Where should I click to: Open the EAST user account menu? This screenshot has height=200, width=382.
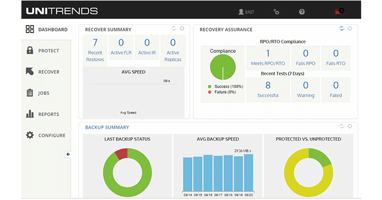pyautogui.click(x=246, y=12)
